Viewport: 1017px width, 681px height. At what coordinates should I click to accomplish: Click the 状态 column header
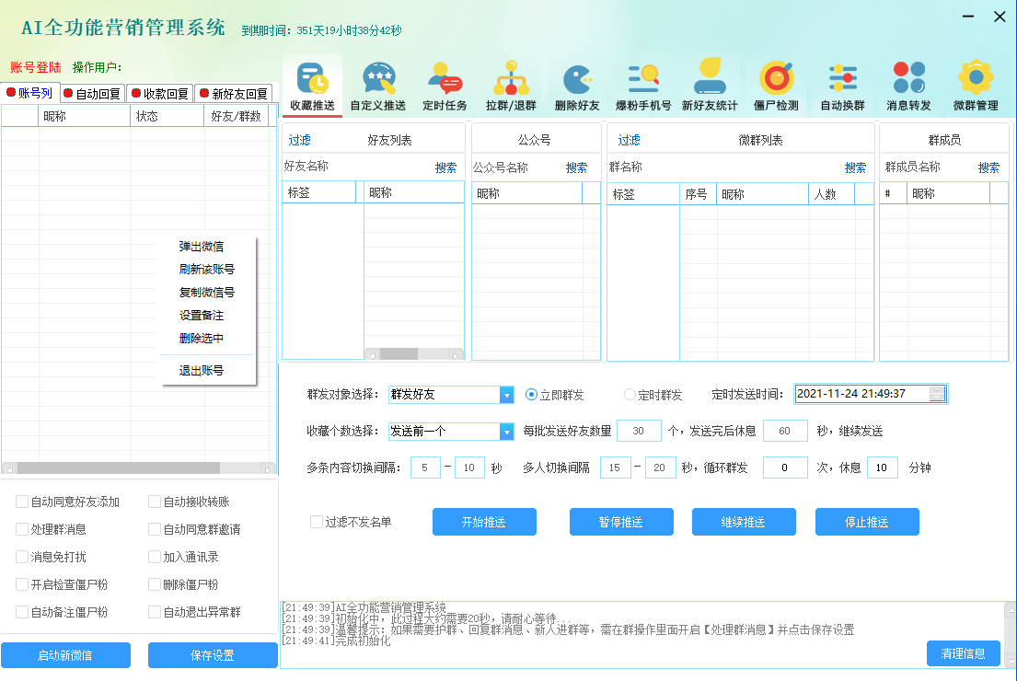168,116
